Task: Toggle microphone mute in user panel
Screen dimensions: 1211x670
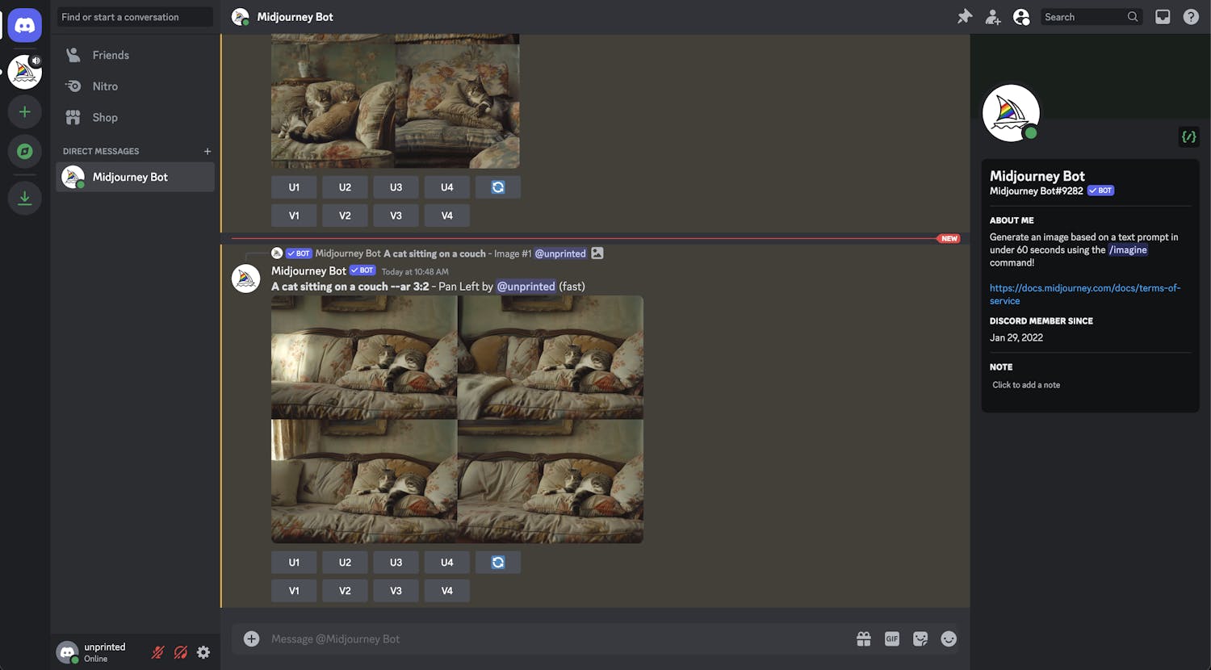Action: 158,652
